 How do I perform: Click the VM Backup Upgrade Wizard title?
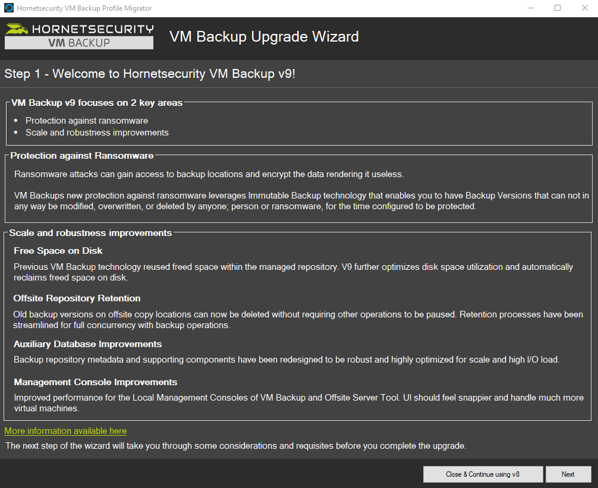(264, 37)
